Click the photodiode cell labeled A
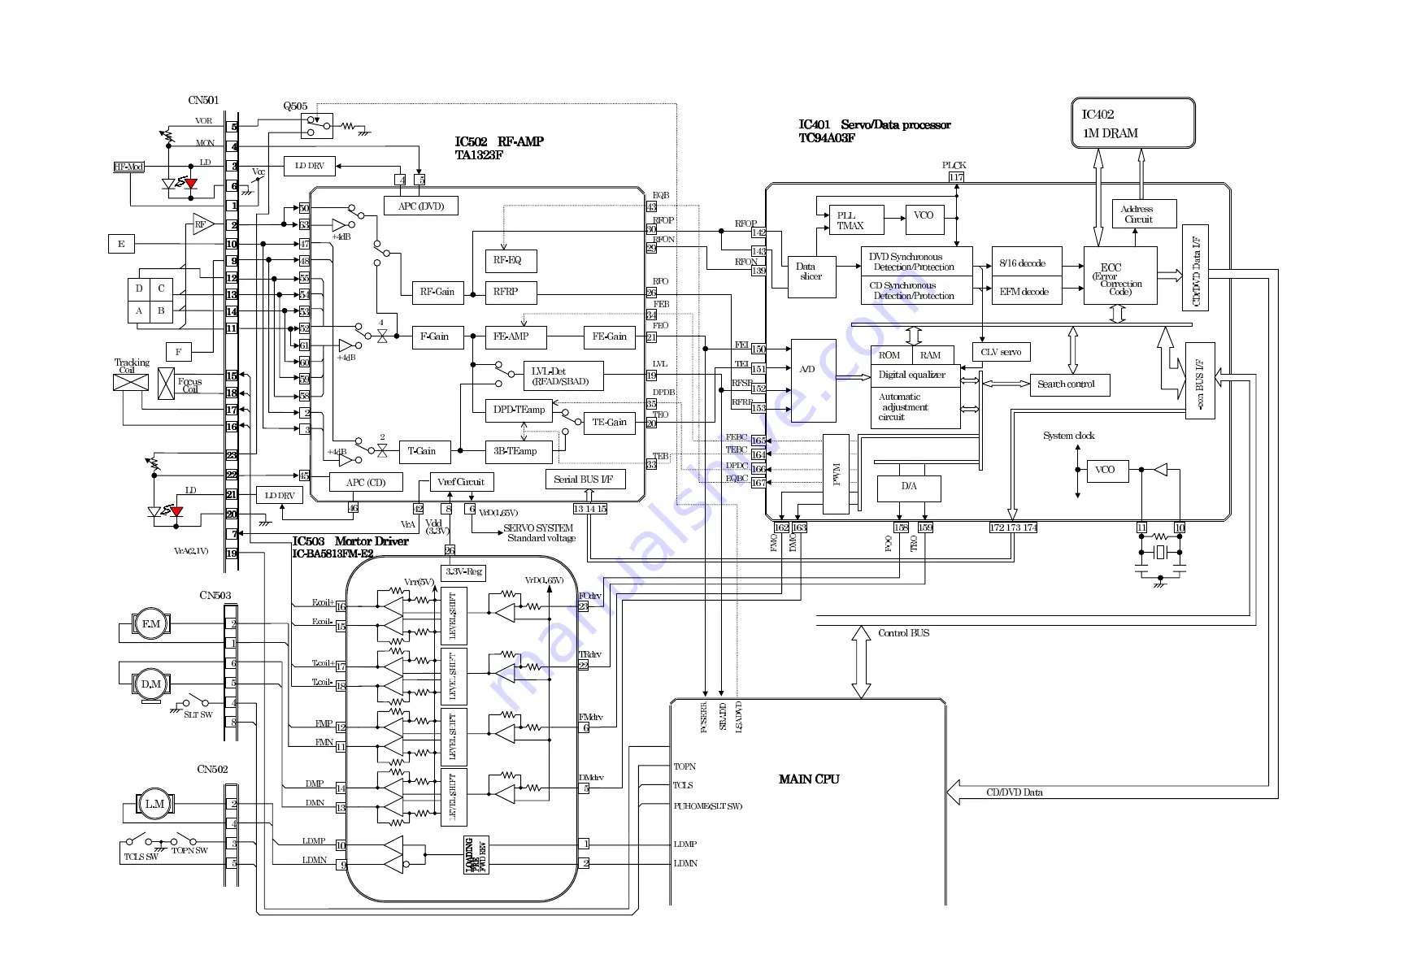This screenshot has height=968, width=1417. (x=139, y=311)
